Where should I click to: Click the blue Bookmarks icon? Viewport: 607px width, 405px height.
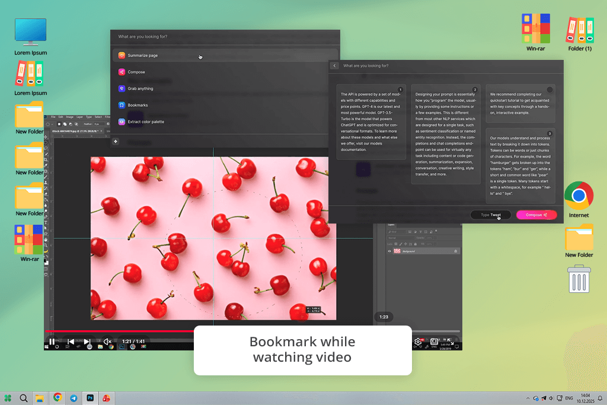tap(122, 105)
